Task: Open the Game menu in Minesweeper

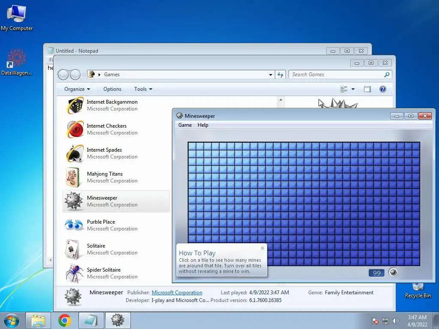Action: pos(185,125)
